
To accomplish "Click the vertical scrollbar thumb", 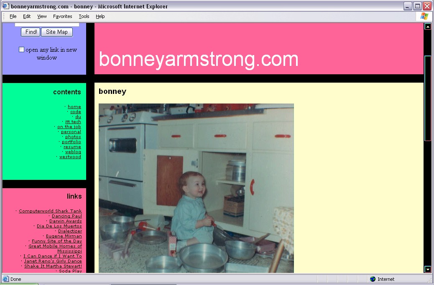I will coord(428,98).
